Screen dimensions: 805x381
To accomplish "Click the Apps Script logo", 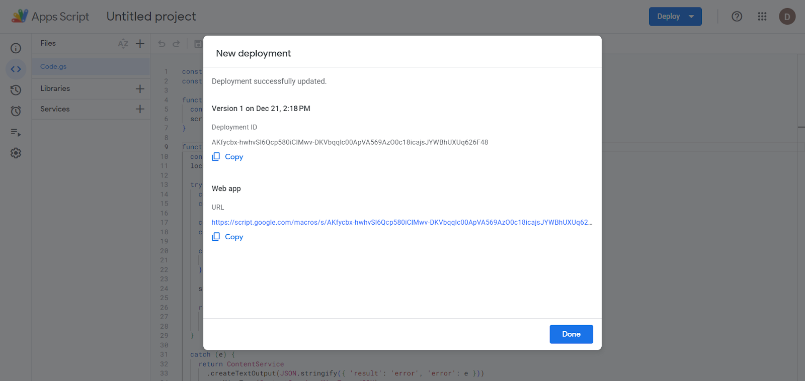I will click(50, 17).
